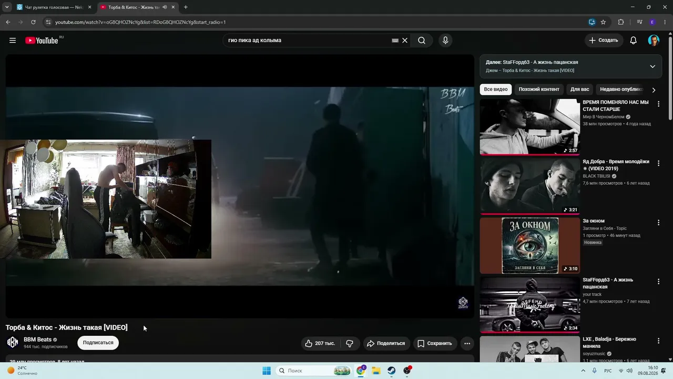
Task: Launch Steam from the taskbar
Action: pos(392,371)
